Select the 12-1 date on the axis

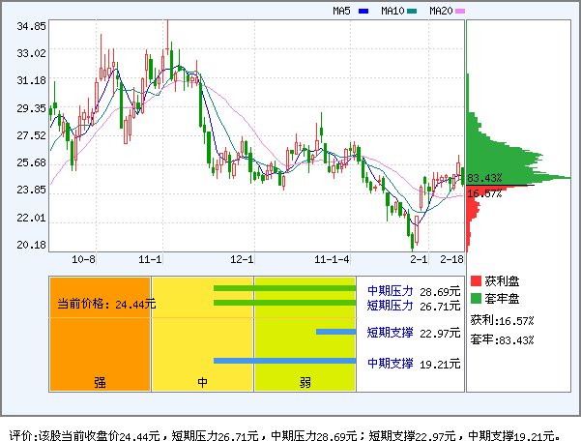(x=242, y=260)
